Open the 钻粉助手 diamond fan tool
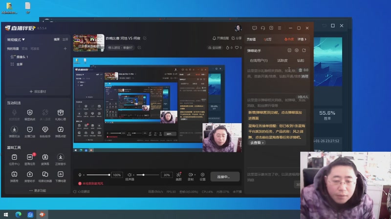Screen dimensions: 391x219 coord(45,131)
